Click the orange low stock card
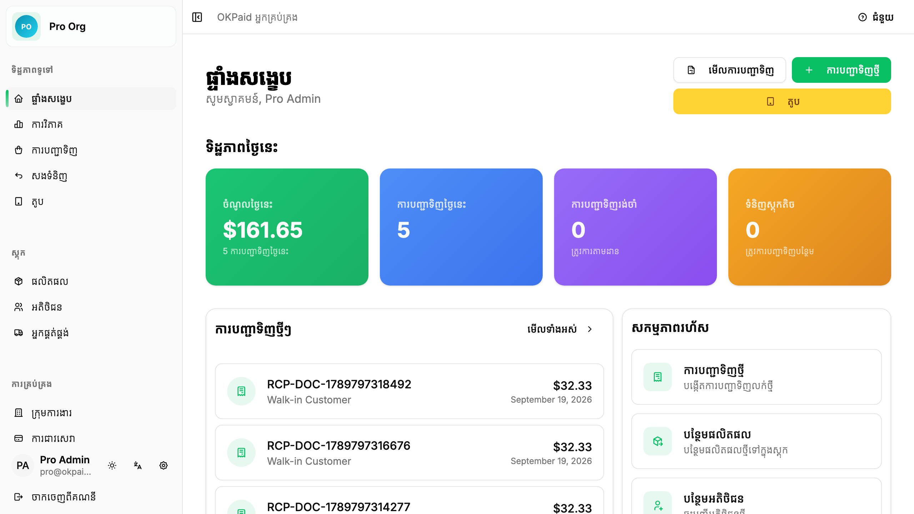This screenshot has width=914, height=514. (810, 227)
